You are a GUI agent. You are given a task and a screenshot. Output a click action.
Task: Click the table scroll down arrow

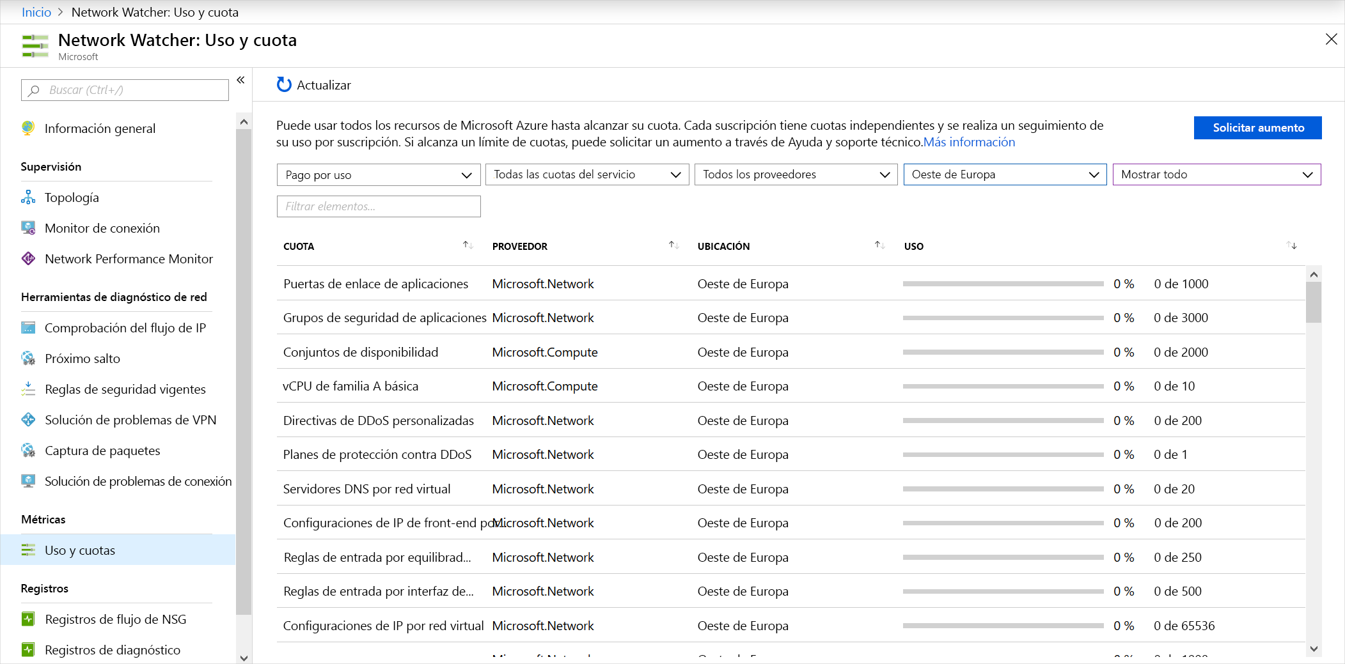pos(1314,649)
